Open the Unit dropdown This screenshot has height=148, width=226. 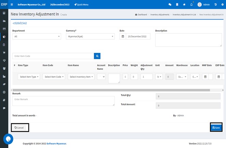159,77
